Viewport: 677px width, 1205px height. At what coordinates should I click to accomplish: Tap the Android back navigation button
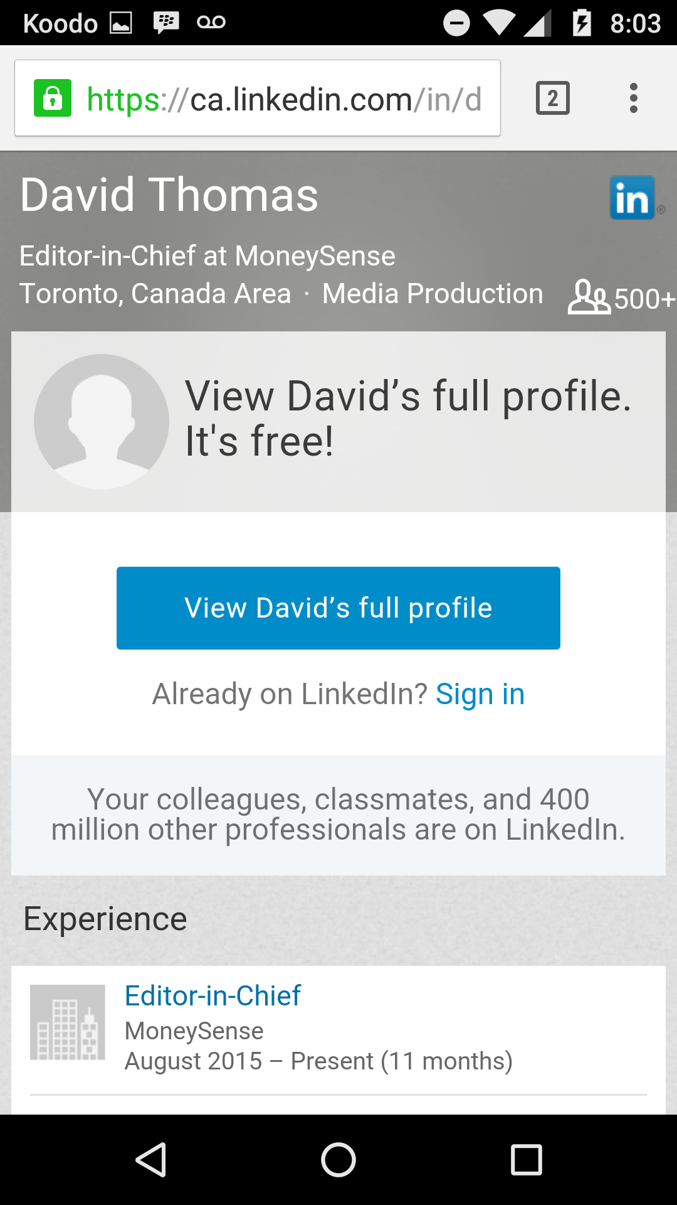click(x=151, y=1160)
